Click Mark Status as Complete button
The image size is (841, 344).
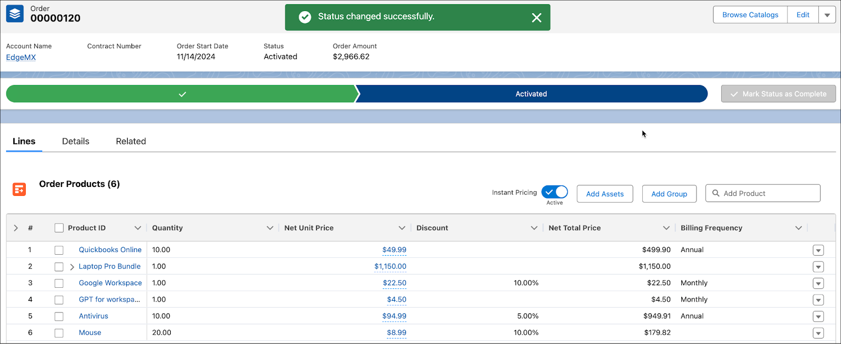778,94
